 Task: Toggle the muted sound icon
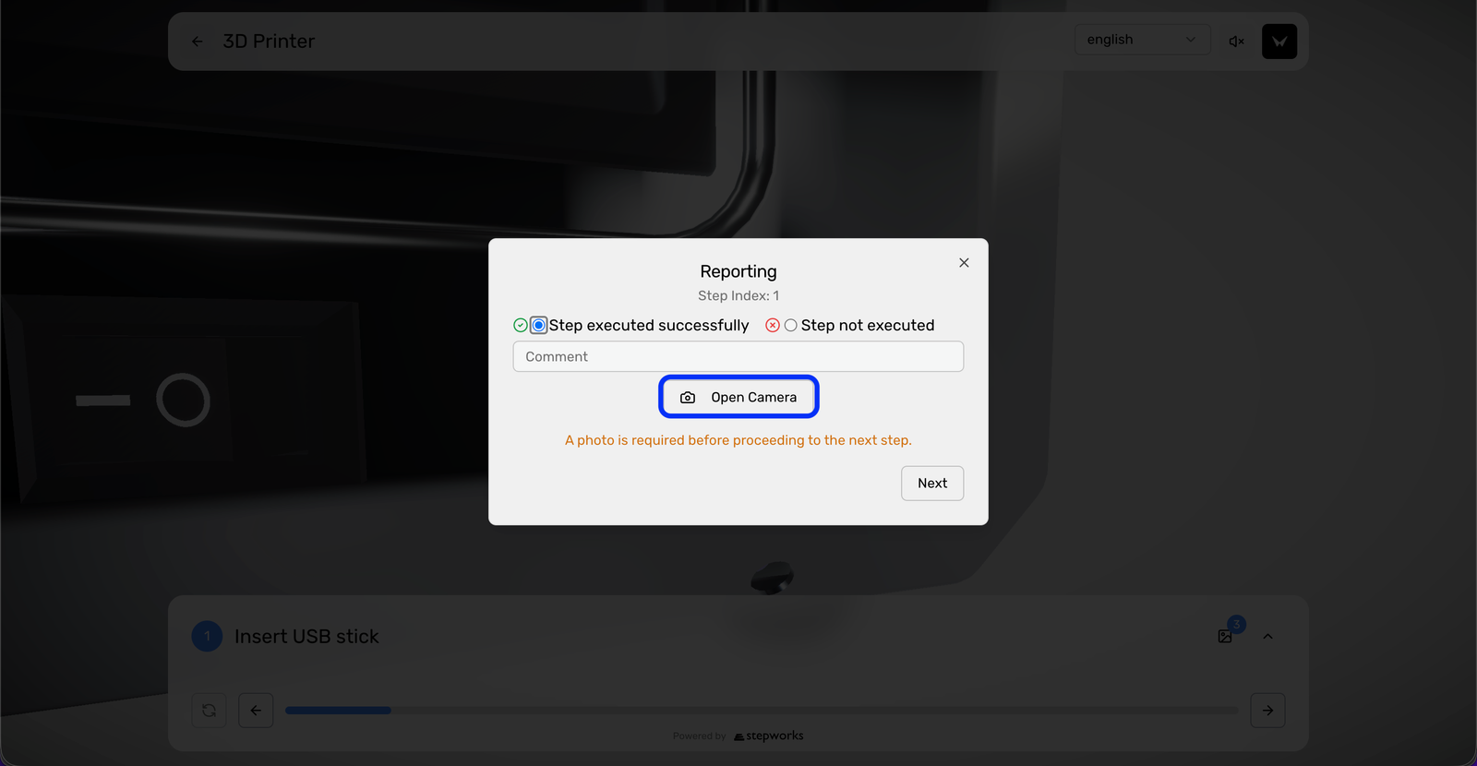[1237, 42]
